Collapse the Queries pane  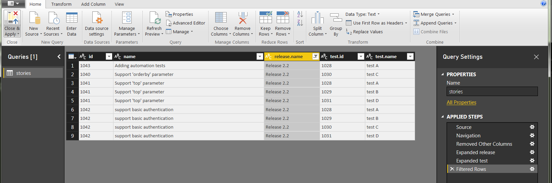tap(59, 56)
